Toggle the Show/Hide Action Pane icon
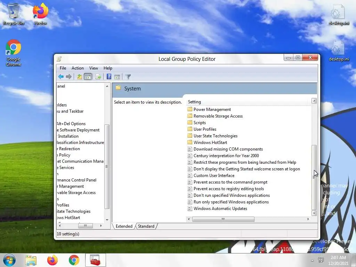Screen dimensions: 356x267 pyautogui.click(x=117, y=77)
